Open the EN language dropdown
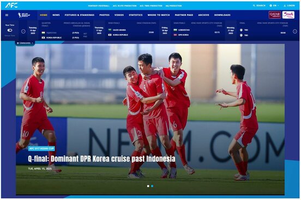This screenshot has height=200, width=301. 274,5
